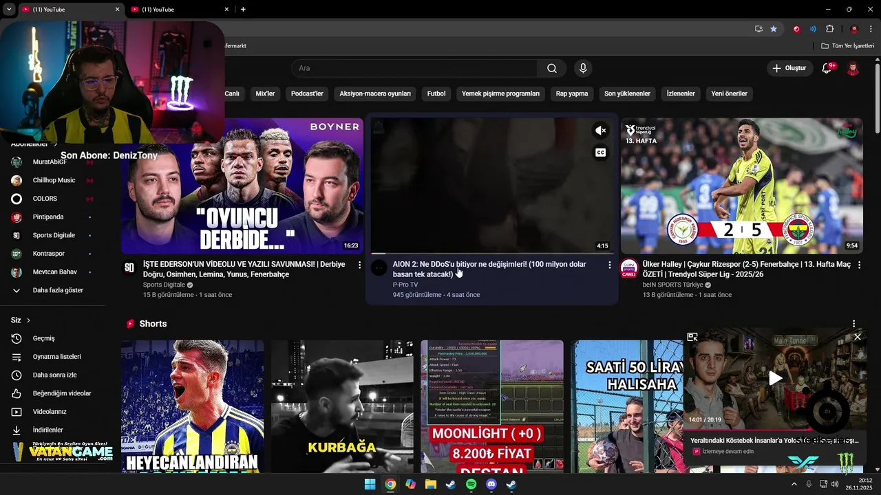Toggle captions on the AION 2 preview

click(601, 153)
